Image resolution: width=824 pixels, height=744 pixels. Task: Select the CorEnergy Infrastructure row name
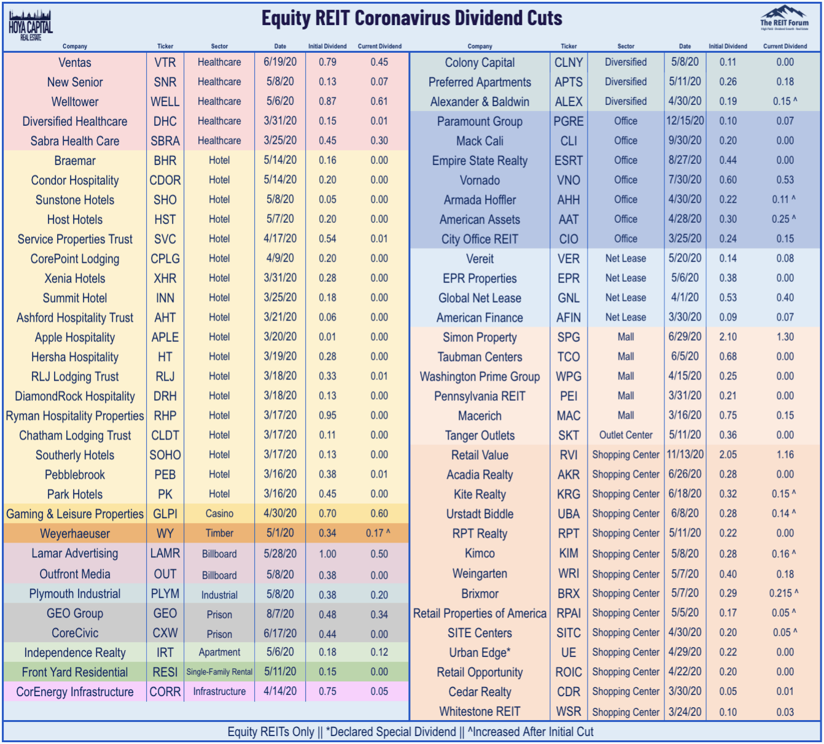[75, 692]
